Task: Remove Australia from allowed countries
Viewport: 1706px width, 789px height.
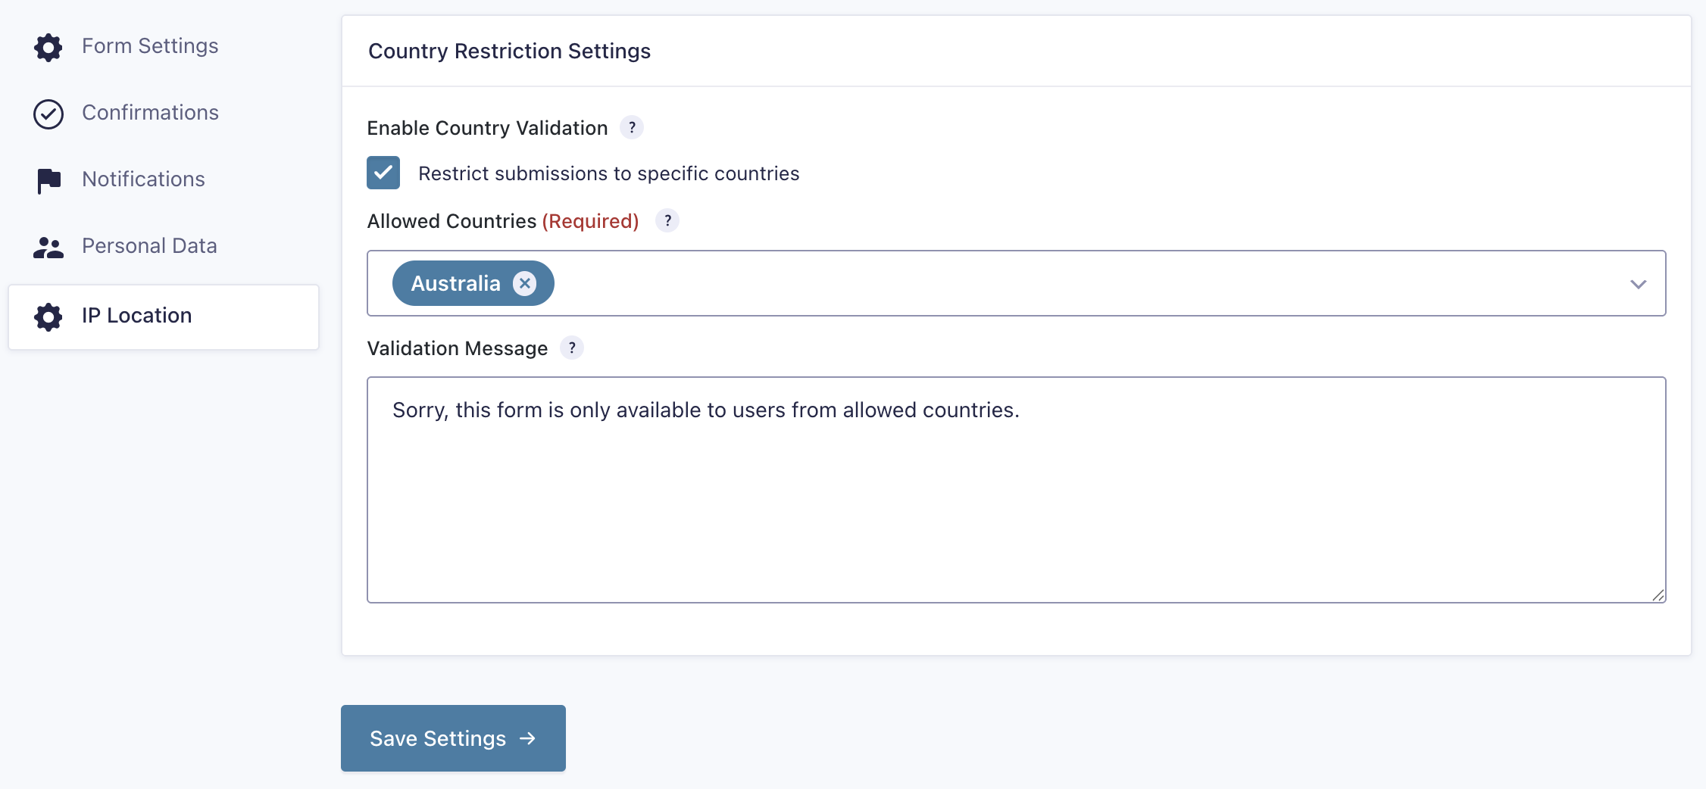Action: click(524, 283)
